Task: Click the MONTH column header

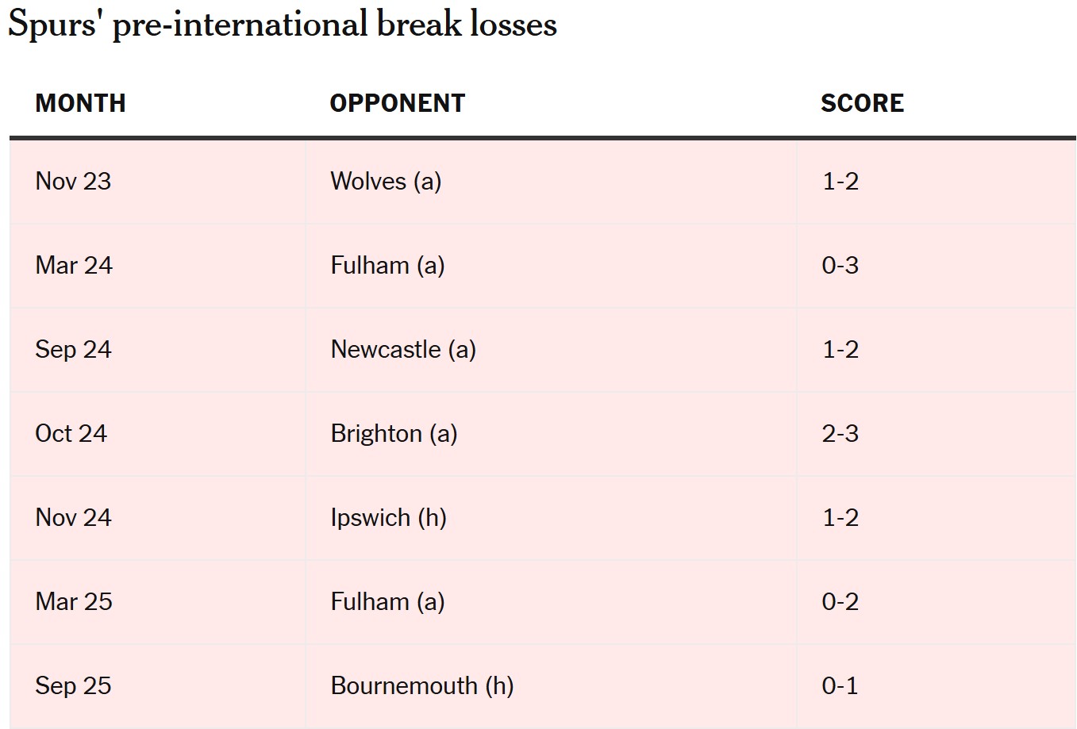Action: (x=80, y=103)
